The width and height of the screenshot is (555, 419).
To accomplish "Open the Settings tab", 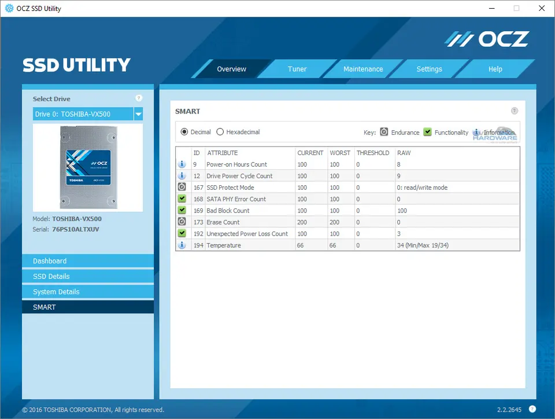I will 429,69.
